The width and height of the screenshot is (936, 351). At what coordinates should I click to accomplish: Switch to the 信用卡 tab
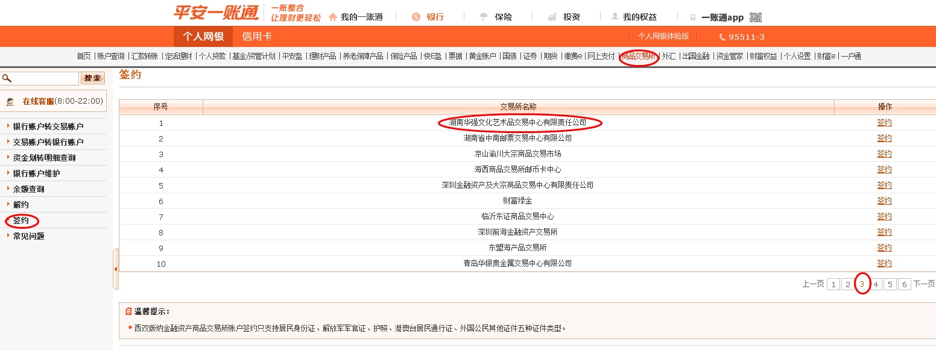pyautogui.click(x=256, y=37)
